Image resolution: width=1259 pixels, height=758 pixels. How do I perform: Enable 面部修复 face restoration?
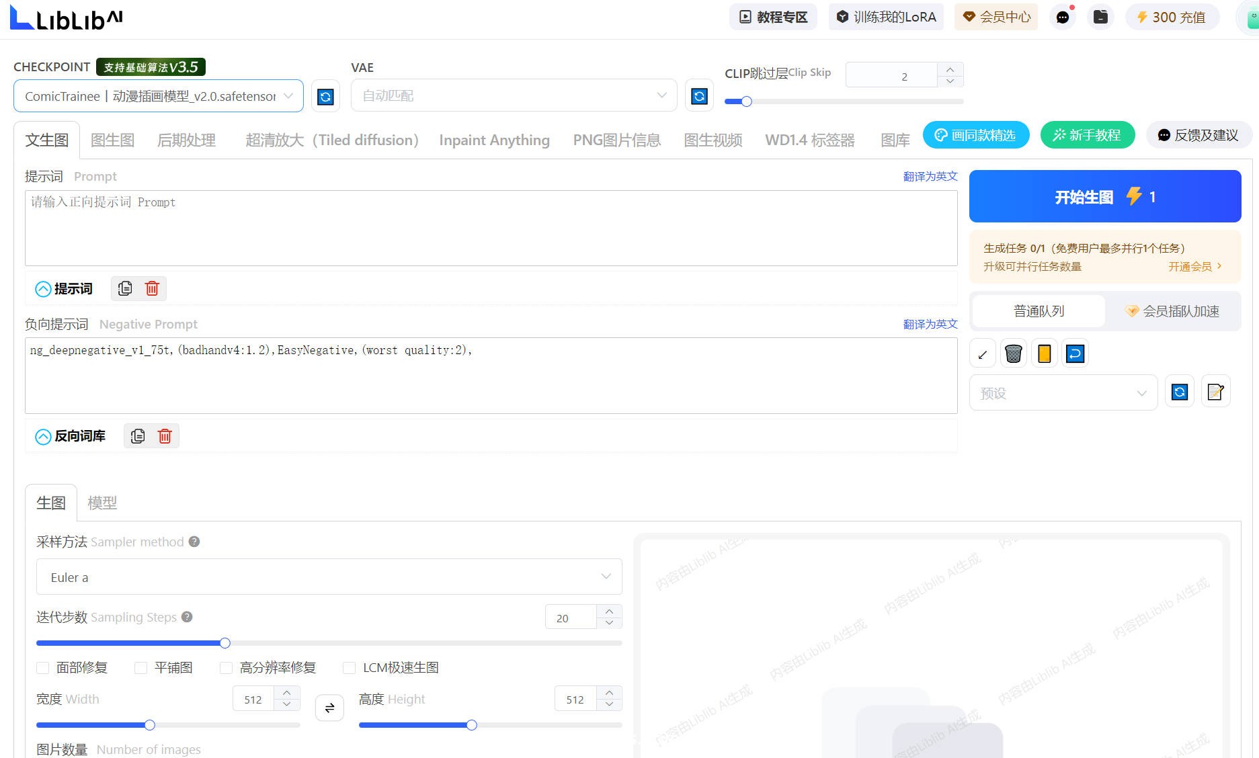43,668
